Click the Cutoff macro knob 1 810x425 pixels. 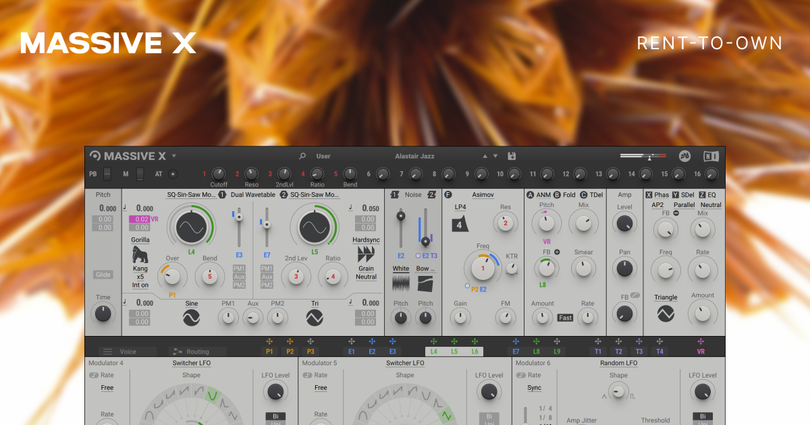click(219, 174)
